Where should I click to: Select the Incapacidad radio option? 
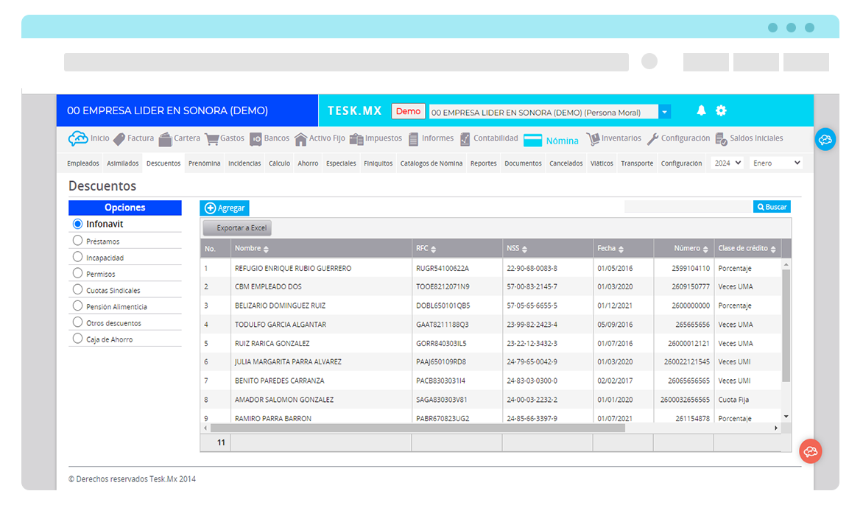point(77,258)
